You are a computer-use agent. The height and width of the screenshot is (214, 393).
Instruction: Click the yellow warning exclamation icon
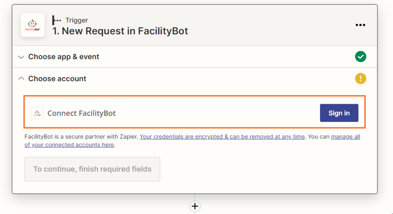click(360, 79)
